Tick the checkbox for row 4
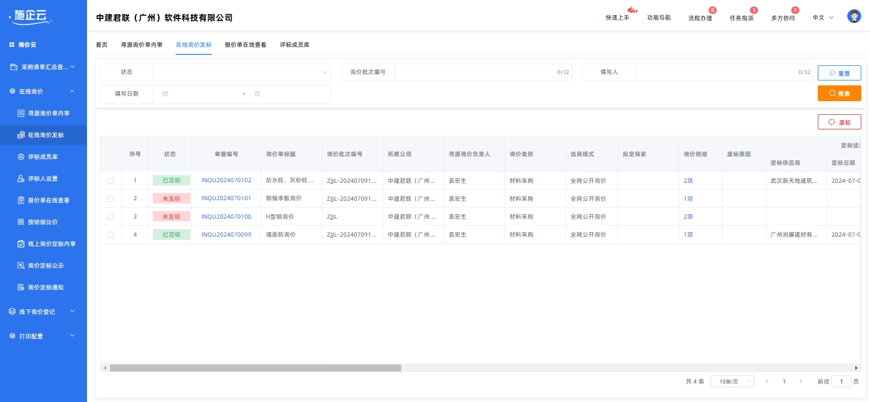The width and height of the screenshot is (870, 402). click(110, 234)
